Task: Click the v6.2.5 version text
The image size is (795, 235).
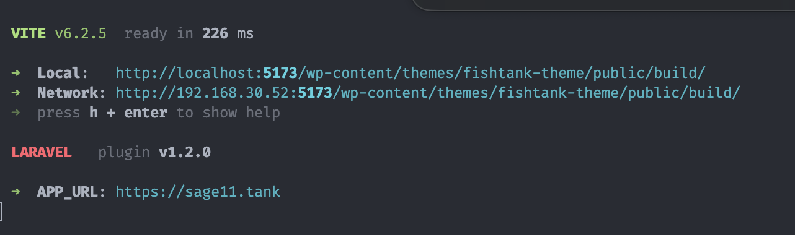Action: tap(81, 33)
